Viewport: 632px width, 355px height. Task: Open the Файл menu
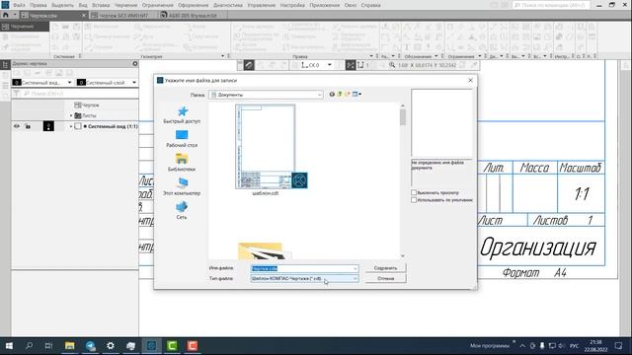click(x=19, y=5)
